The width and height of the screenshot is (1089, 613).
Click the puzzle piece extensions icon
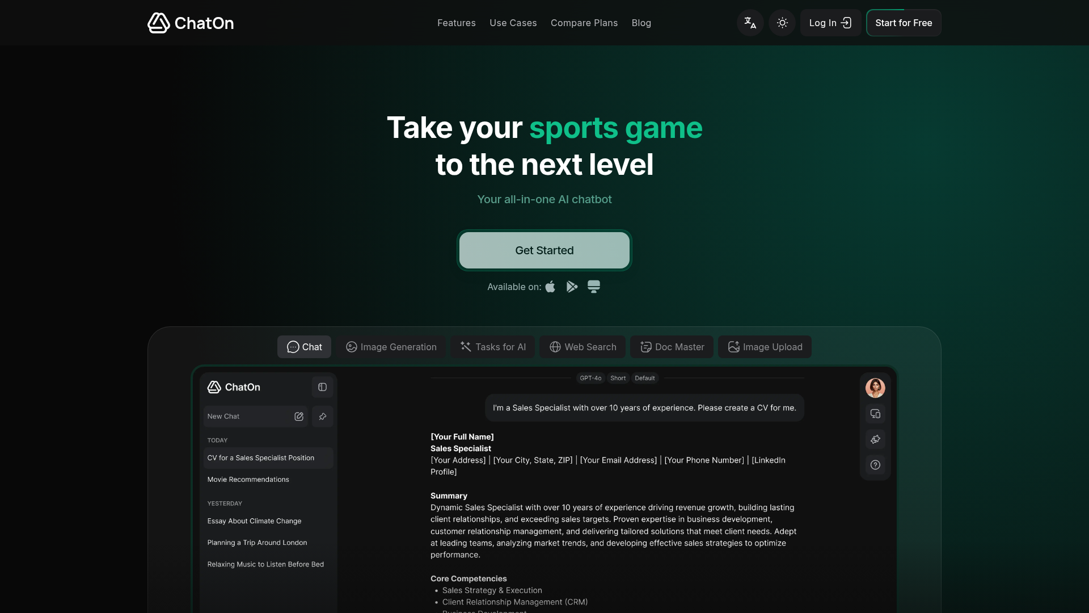875,439
